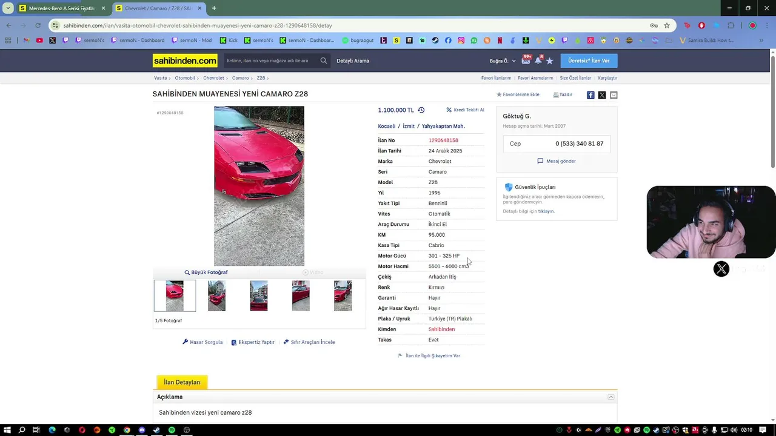Select the İlan Detayları tab
The image size is (776, 436).
coord(182,382)
